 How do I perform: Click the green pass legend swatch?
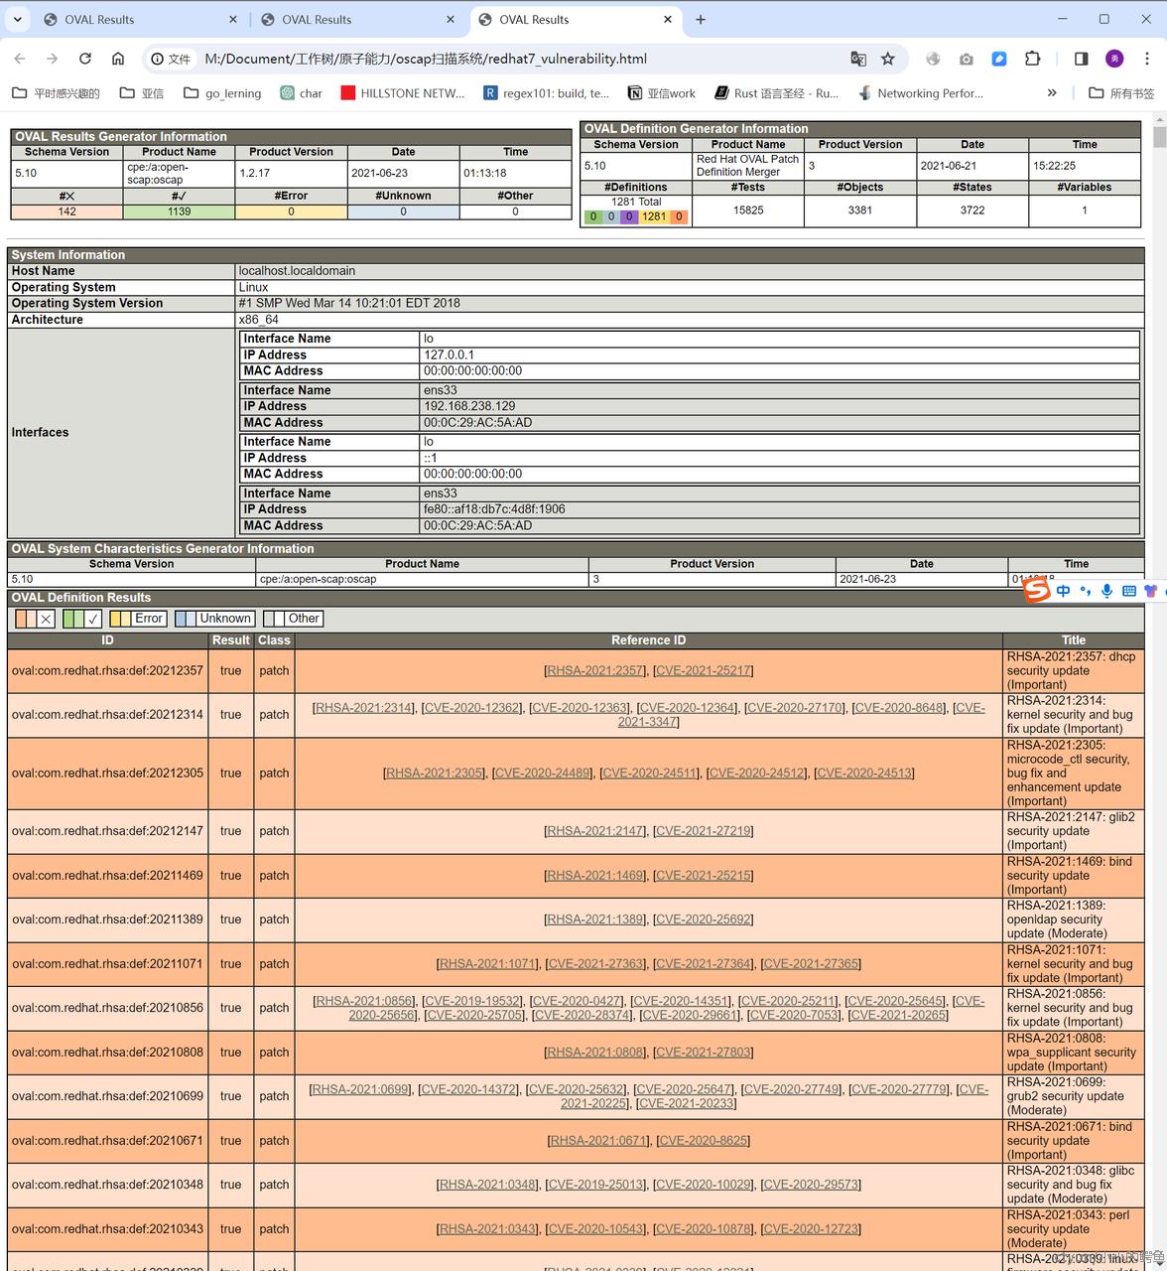(x=72, y=619)
